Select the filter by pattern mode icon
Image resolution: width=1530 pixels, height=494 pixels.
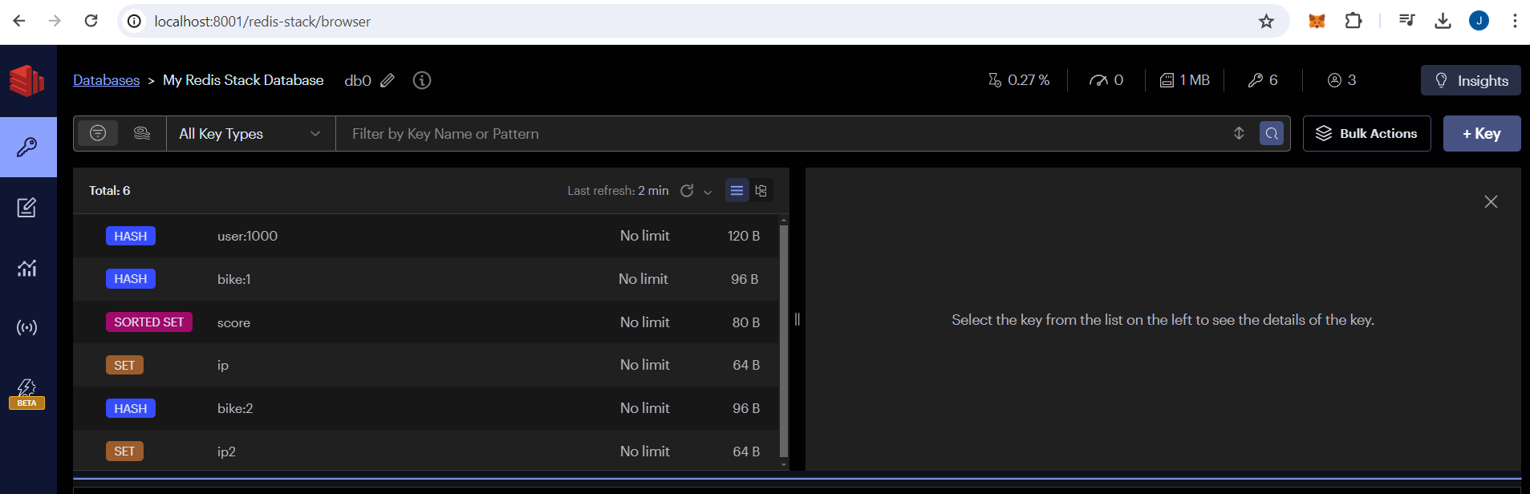pyautogui.click(x=98, y=133)
